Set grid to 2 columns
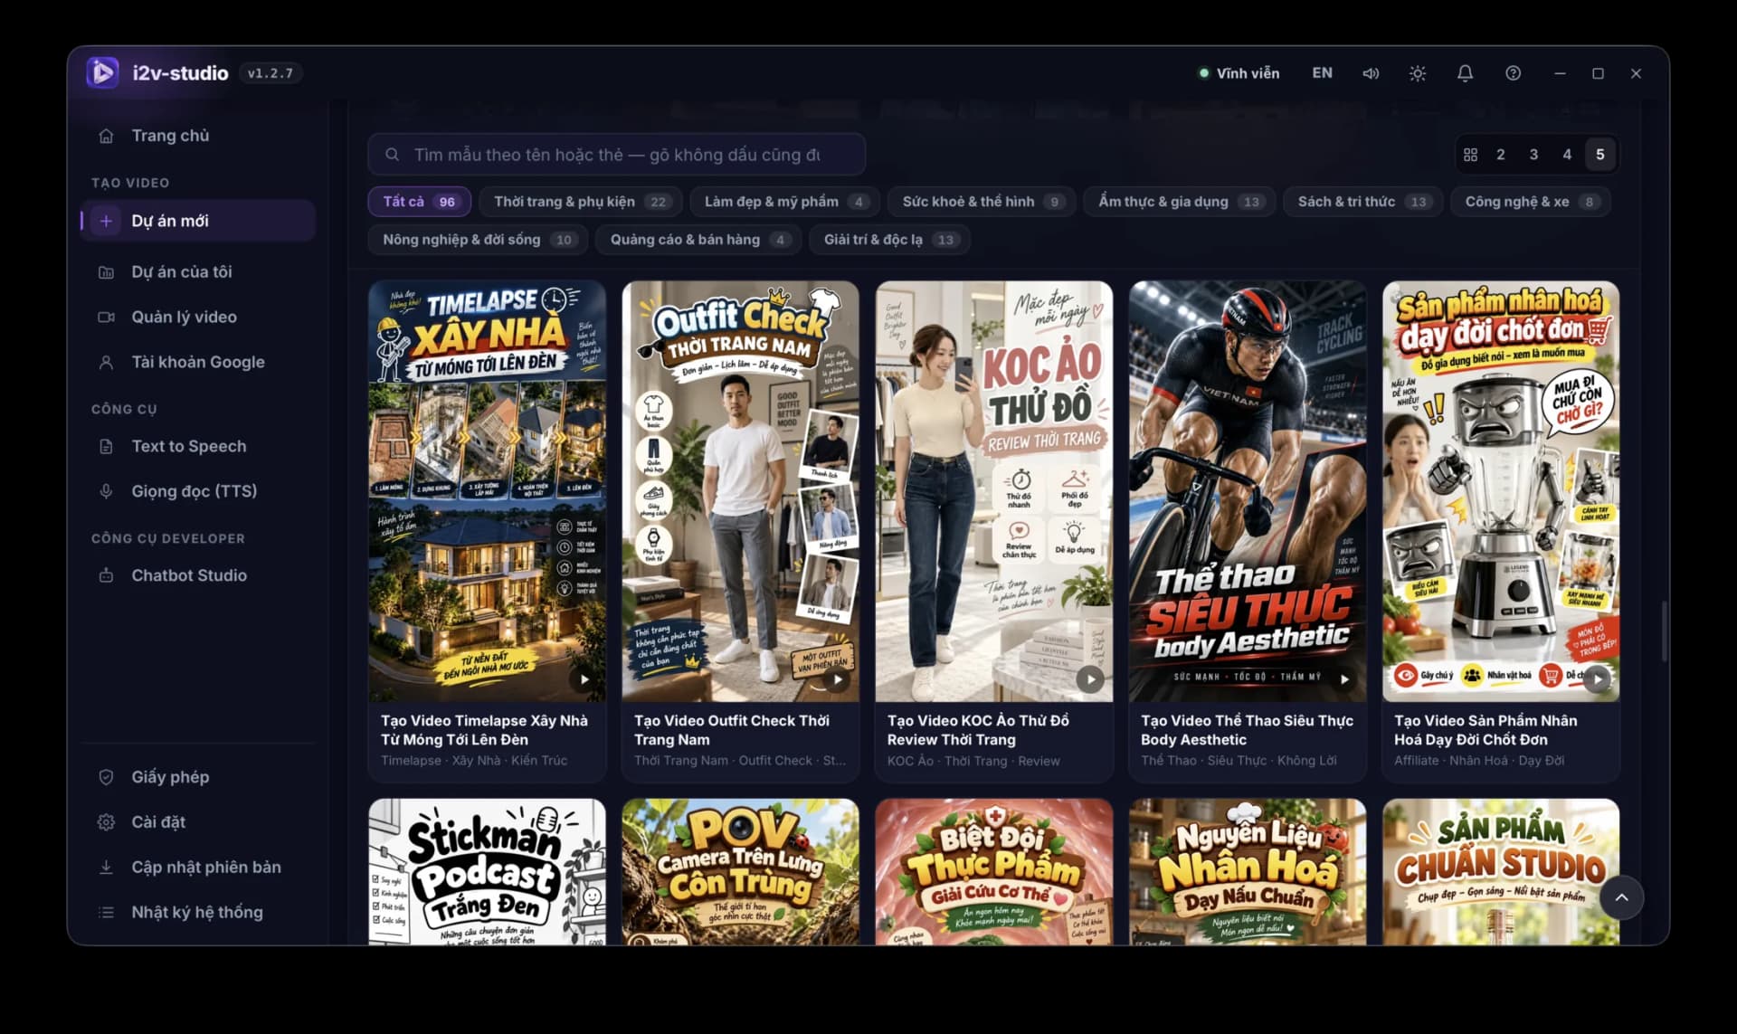 pyautogui.click(x=1500, y=155)
